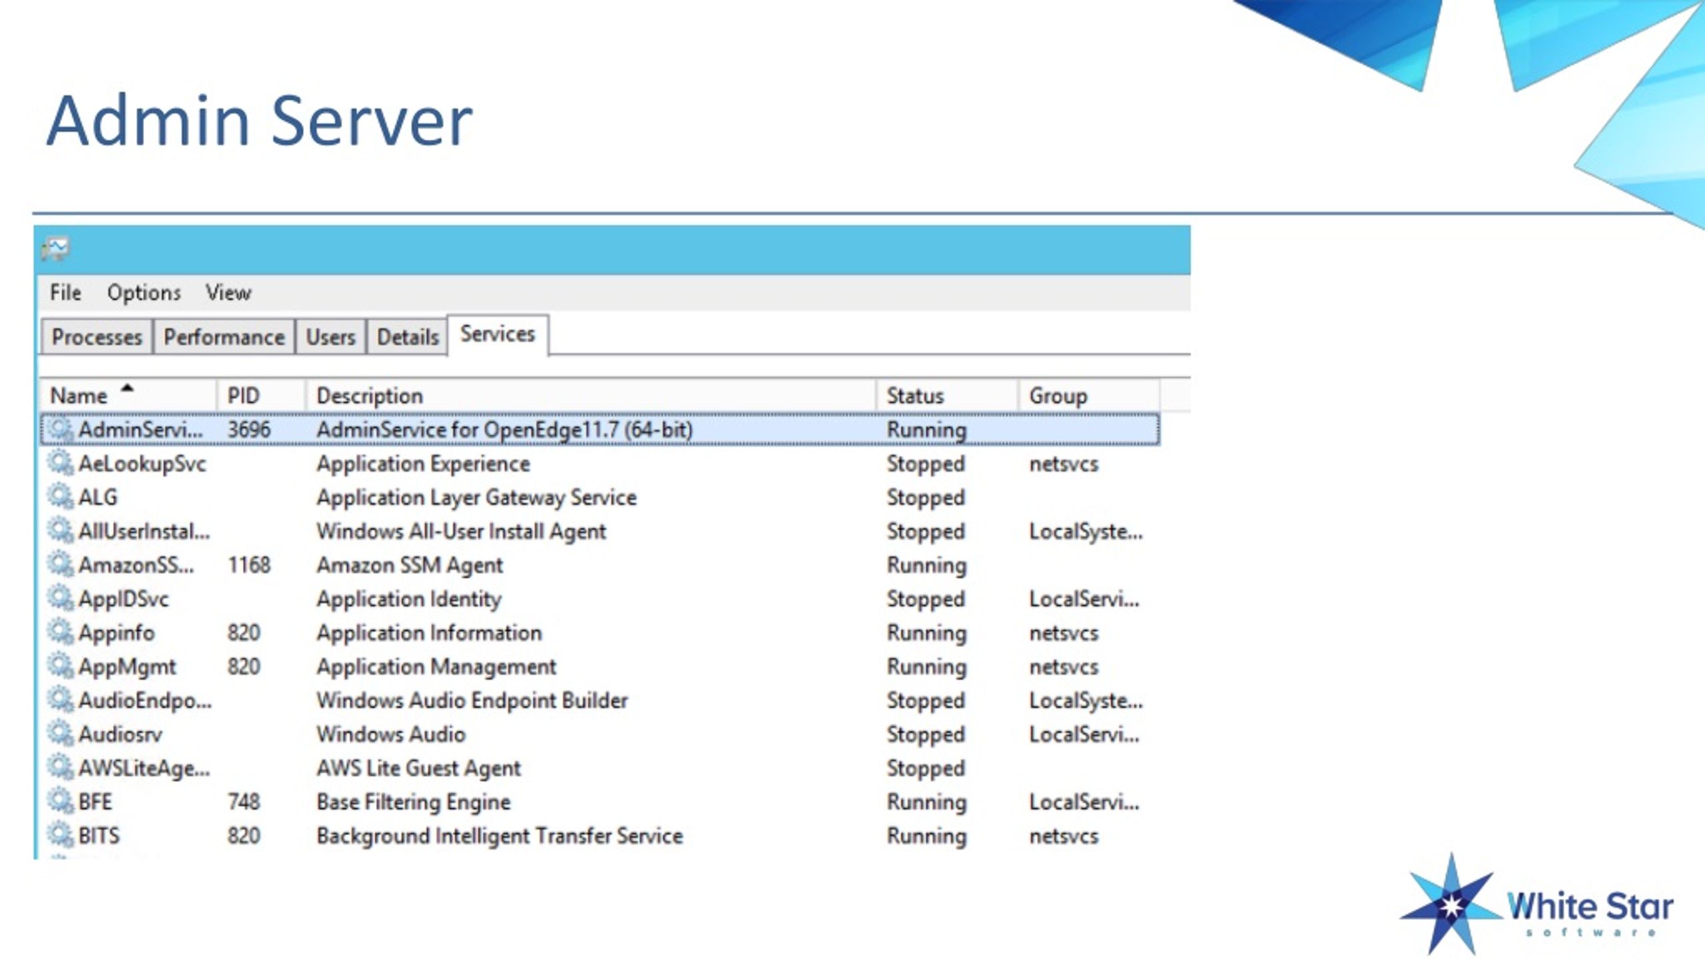The image size is (1705, 959).
Task: Select the Appinfo service name
Action: [x=117, y=633]
